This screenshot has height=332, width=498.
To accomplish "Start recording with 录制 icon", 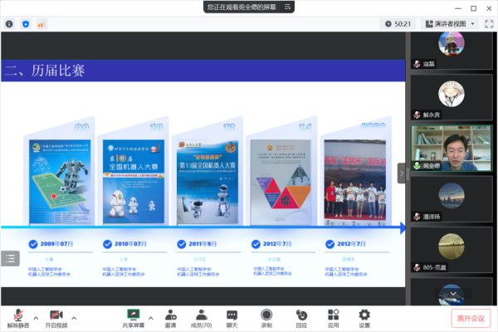I will [x=266, y=315].
